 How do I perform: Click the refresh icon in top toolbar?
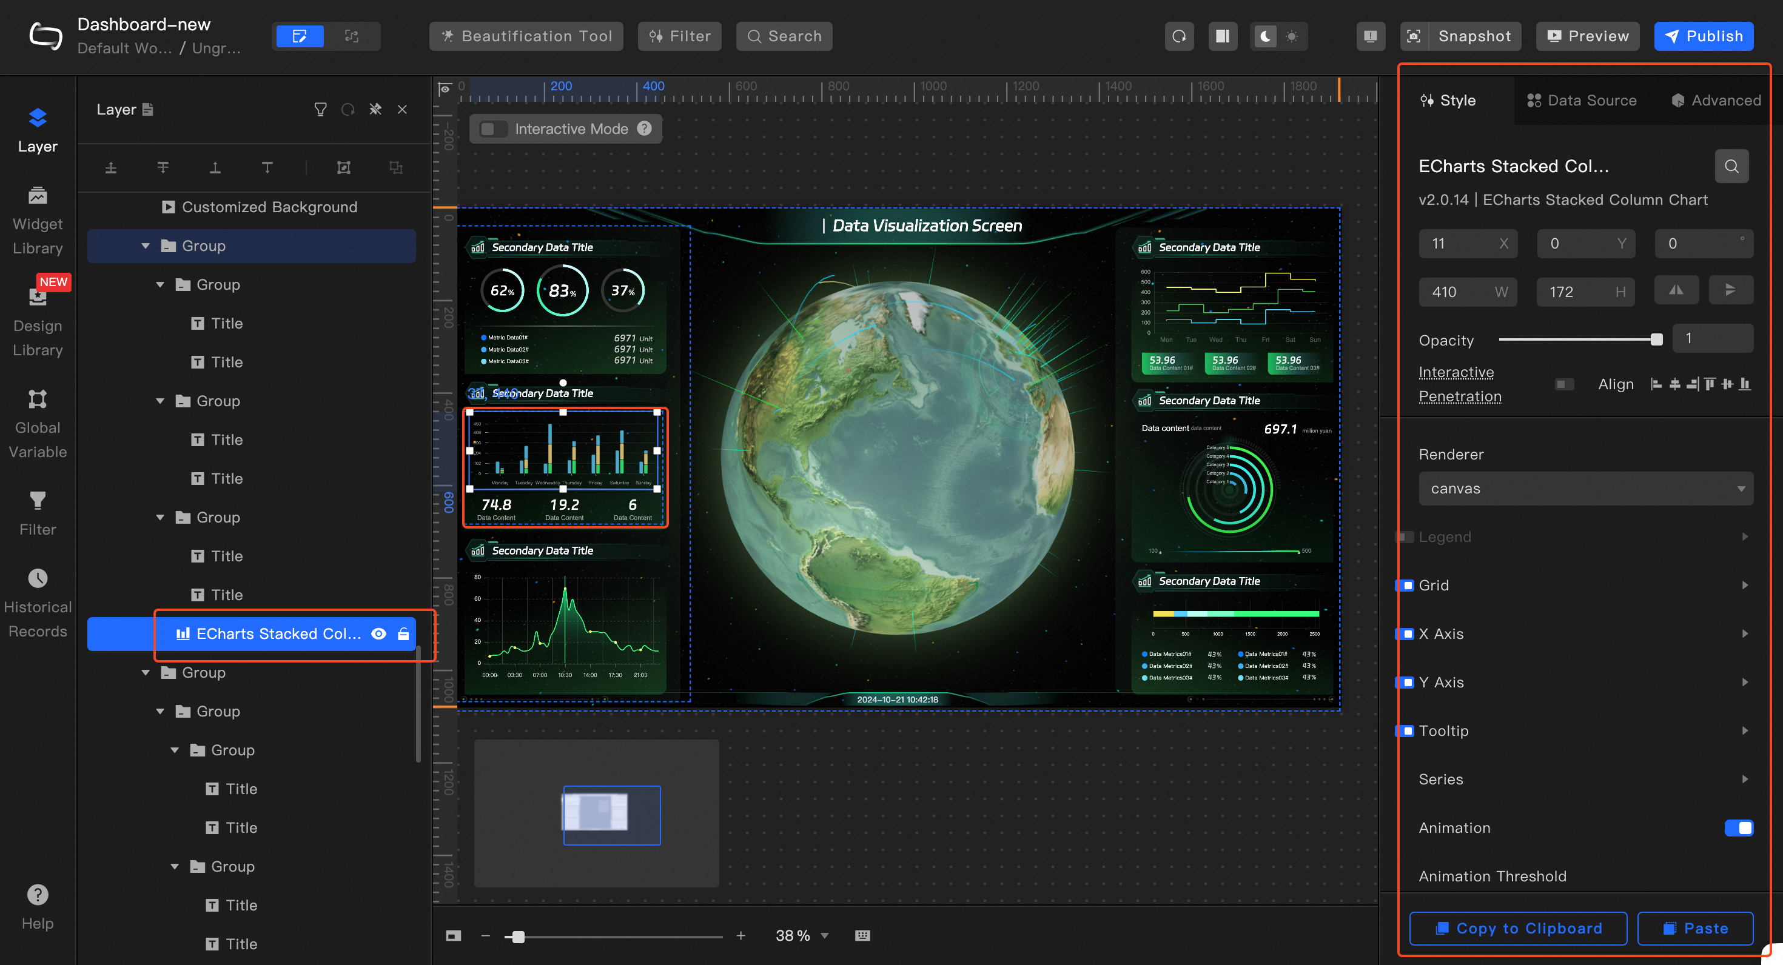[1179, 36]
